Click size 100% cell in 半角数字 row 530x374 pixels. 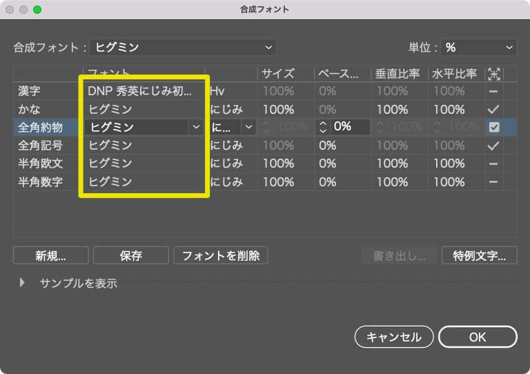[x=278, y=182]
